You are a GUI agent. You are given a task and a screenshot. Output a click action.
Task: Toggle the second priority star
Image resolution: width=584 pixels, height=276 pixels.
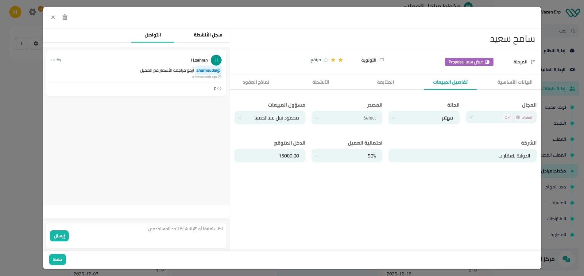(x=333, y=60)
